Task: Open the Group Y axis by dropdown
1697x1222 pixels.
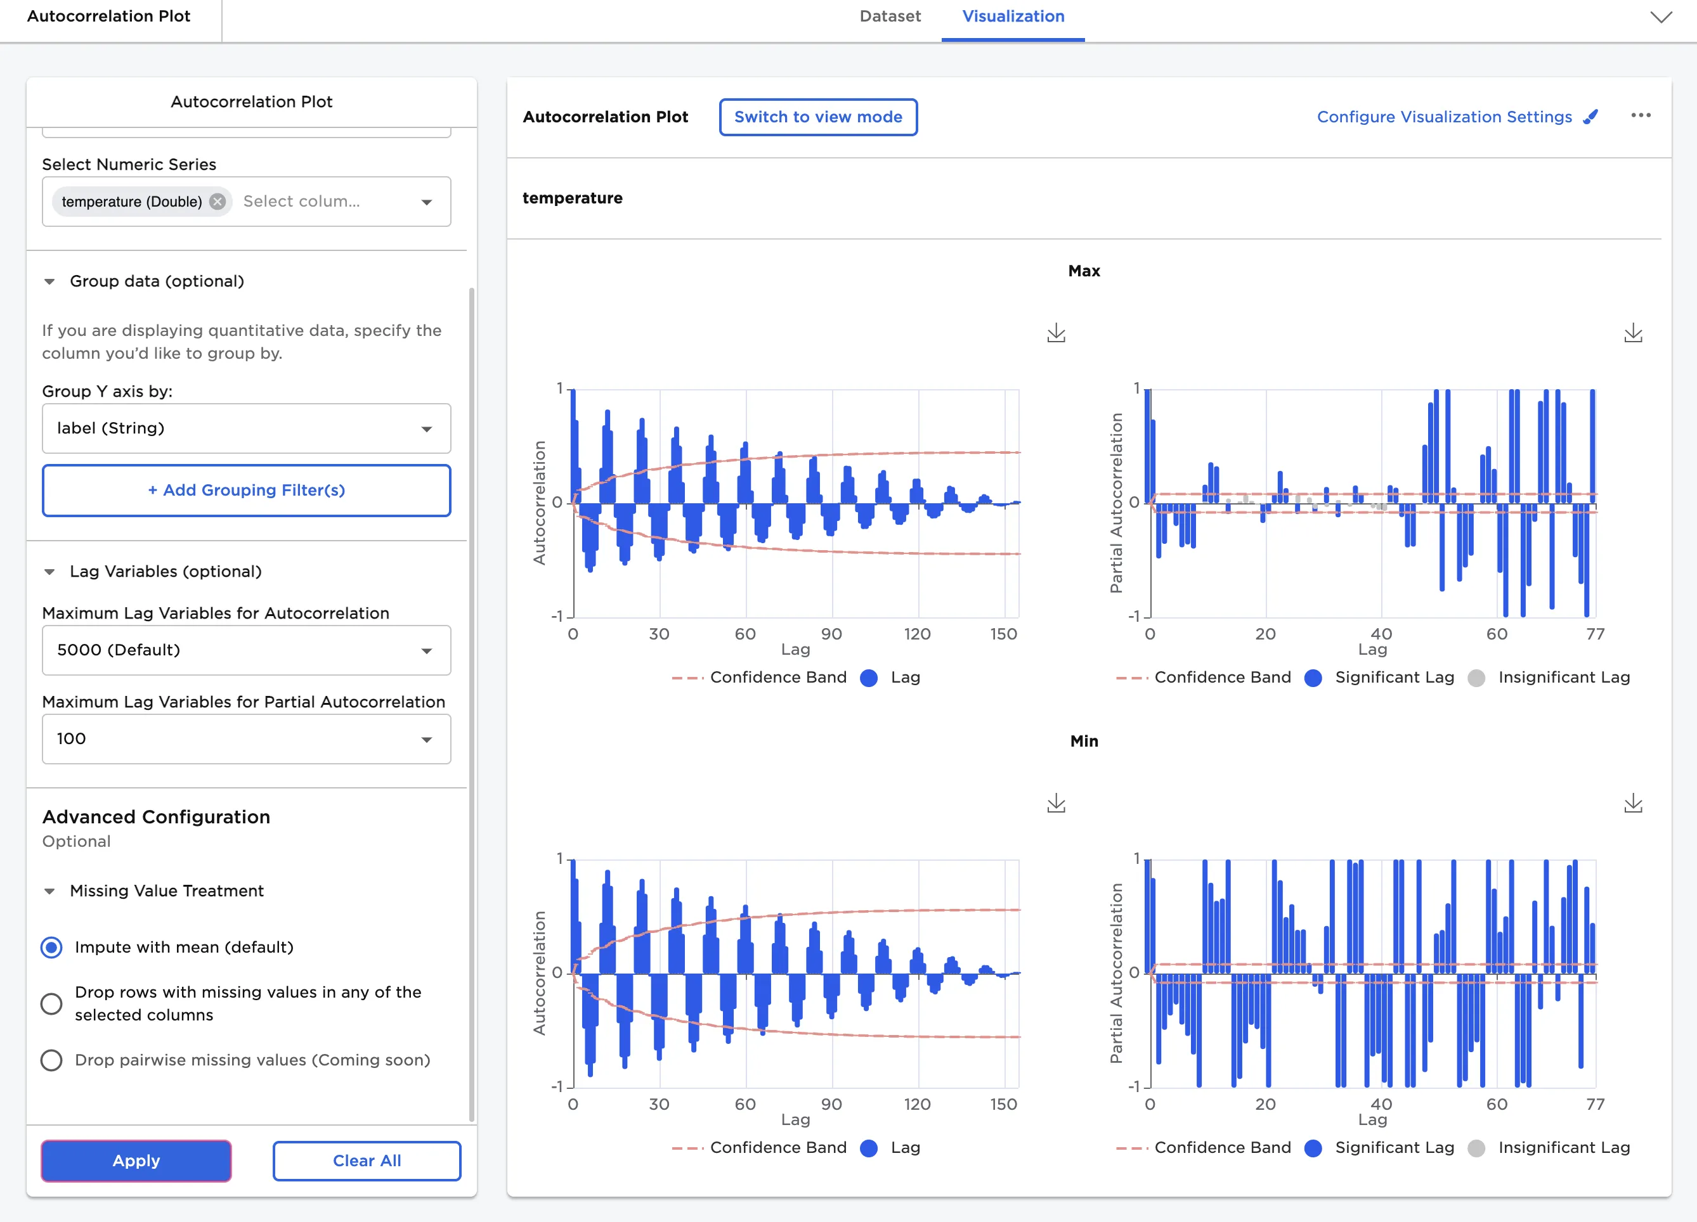Action: (x=246, y=428)
